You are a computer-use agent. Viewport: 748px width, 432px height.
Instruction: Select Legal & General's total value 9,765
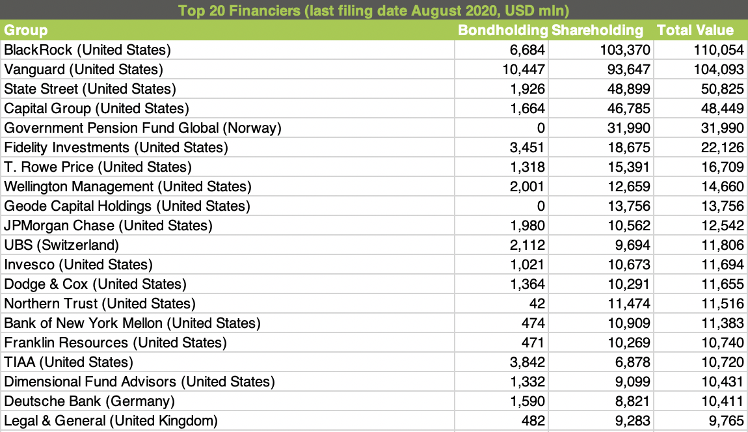point(701,422)
